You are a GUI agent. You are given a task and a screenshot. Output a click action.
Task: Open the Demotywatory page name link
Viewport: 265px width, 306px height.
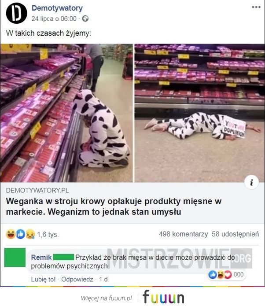tap(57, 8)
